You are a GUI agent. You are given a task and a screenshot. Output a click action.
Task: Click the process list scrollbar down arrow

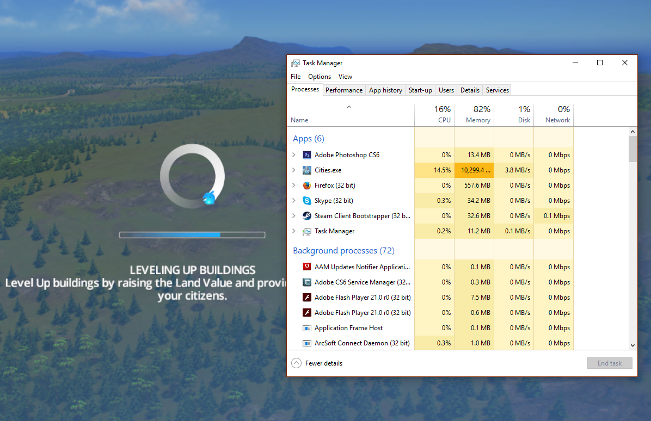coord(632,345)
